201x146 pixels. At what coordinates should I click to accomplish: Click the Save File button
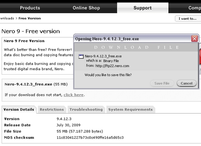coord(162,83)
